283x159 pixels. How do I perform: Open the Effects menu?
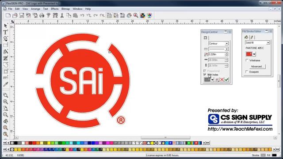54,9
